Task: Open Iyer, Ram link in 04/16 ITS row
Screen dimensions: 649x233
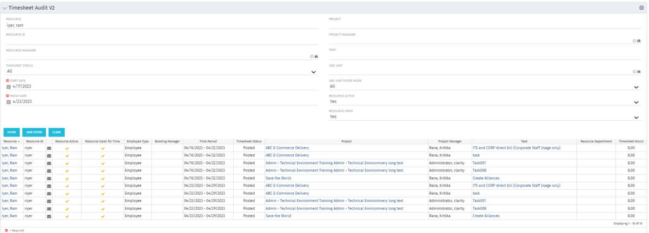Action: [x=10, y=147]
